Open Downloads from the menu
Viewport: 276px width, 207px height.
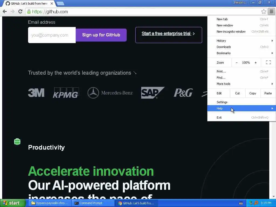[241, 47]
